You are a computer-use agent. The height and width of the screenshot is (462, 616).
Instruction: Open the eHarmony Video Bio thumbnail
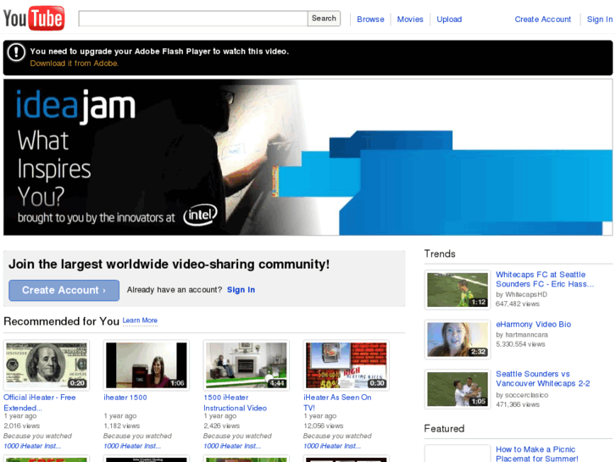tap(458, 339)
